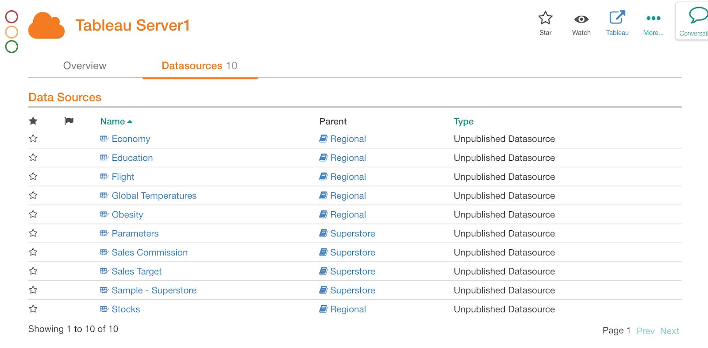Click the Star icon in top toolbar
708x348 pixels.
(545, 18)
